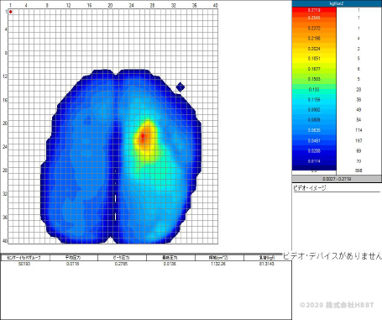Click the sensor group first column header

coord(24,257)
